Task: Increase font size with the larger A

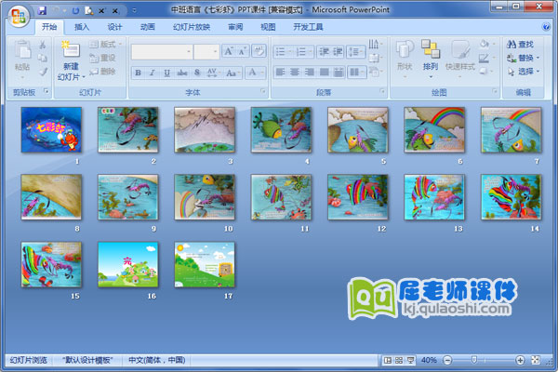Action: click(x=228, y=52)
